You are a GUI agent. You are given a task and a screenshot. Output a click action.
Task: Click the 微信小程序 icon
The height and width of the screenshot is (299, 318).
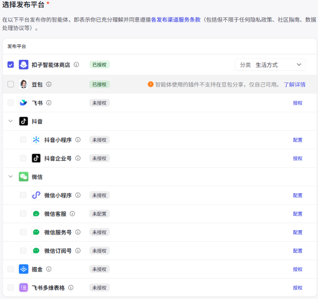(x=36, y=195)
